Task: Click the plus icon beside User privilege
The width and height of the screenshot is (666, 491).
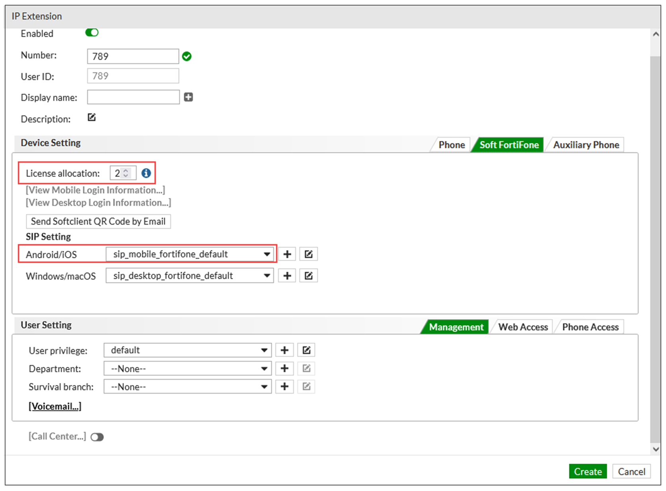Action: [284, 350]
